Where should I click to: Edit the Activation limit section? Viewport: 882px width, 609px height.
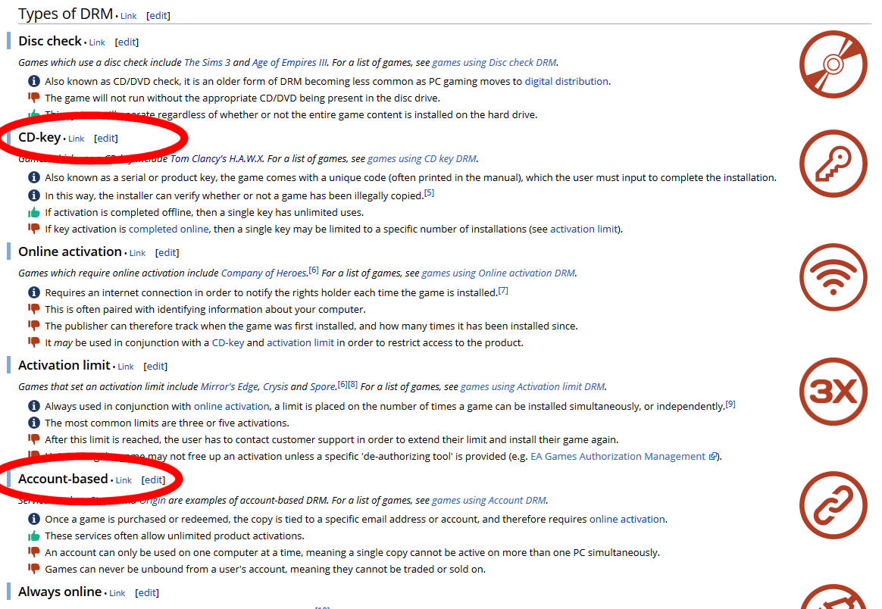point(155,367)
